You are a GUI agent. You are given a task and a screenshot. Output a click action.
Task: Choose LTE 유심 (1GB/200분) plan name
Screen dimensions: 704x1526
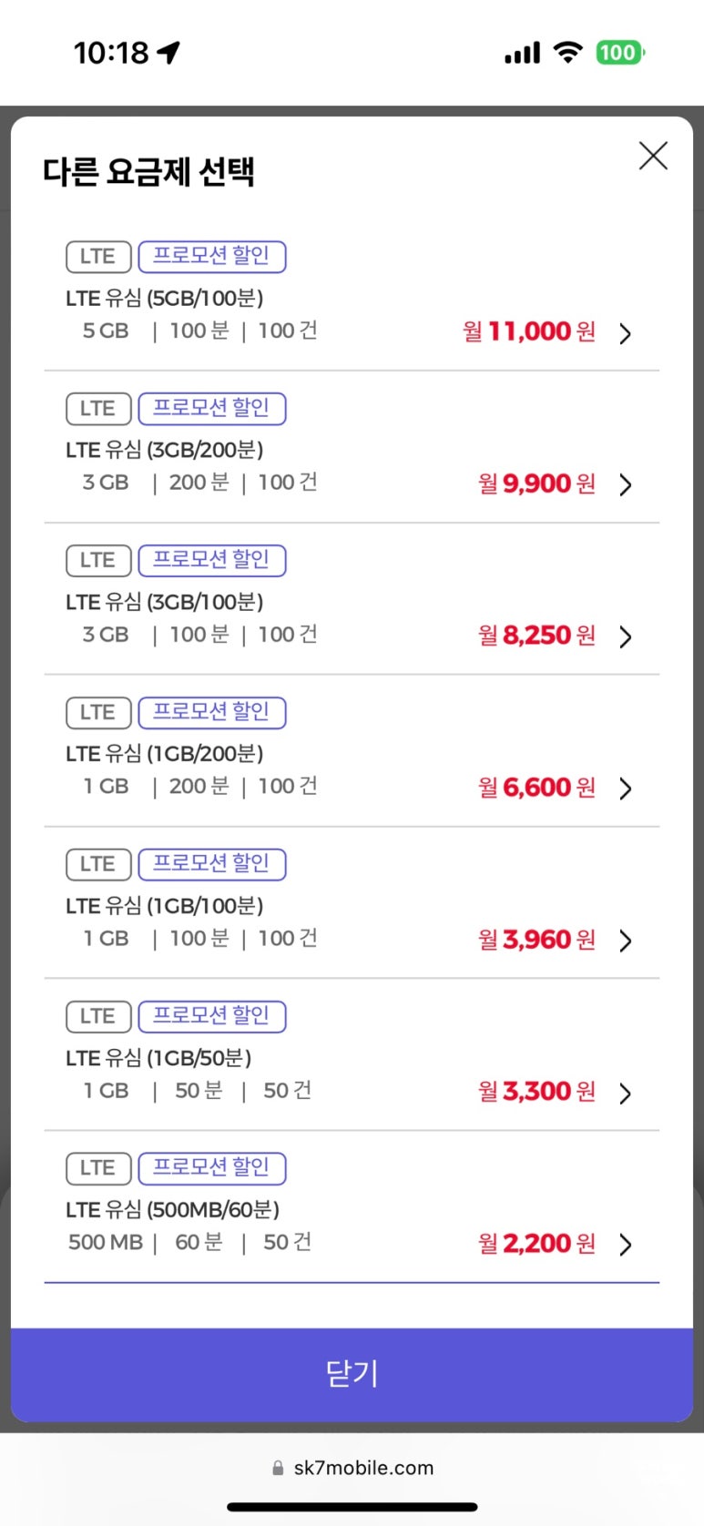165,754
